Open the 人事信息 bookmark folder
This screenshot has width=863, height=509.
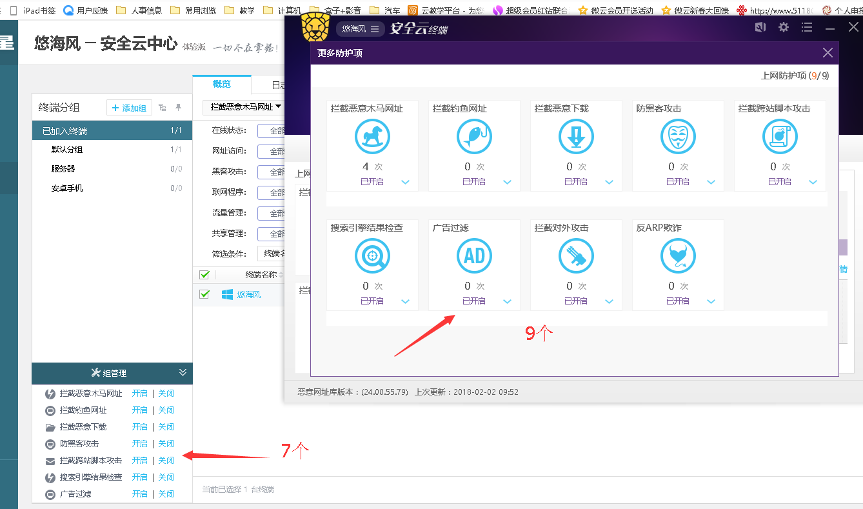coord(139,10)
